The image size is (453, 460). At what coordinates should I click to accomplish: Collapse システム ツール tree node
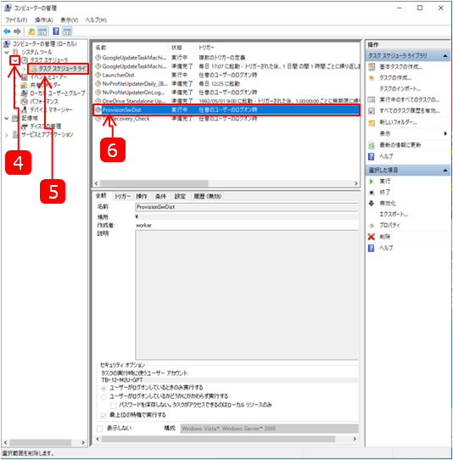click(x=7, y=53)
